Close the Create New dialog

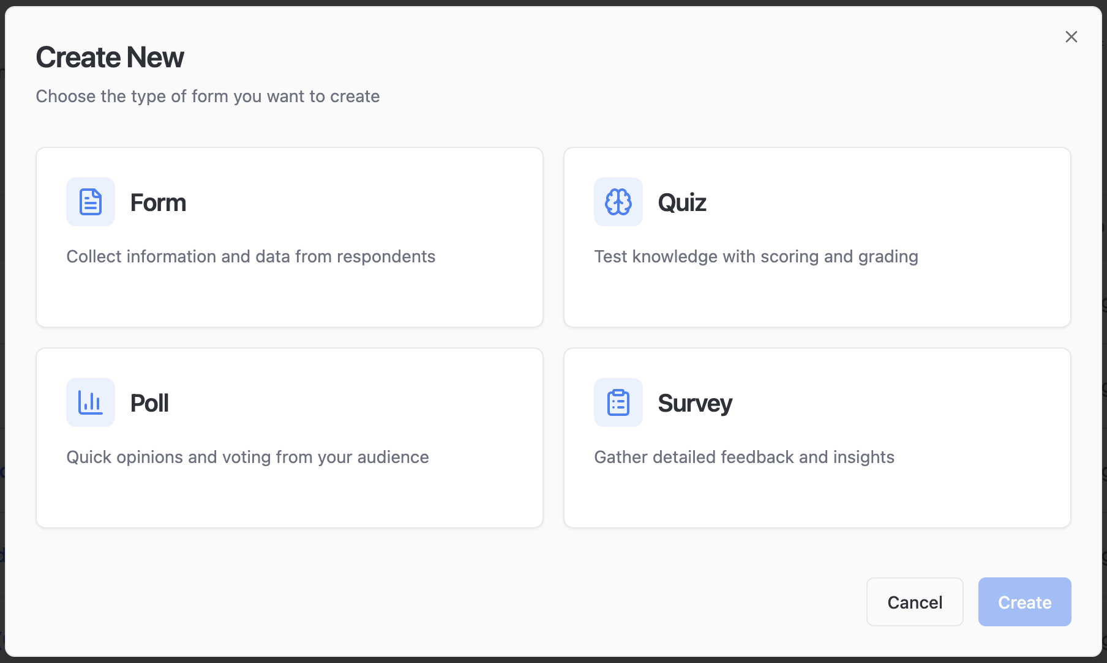1071,37
